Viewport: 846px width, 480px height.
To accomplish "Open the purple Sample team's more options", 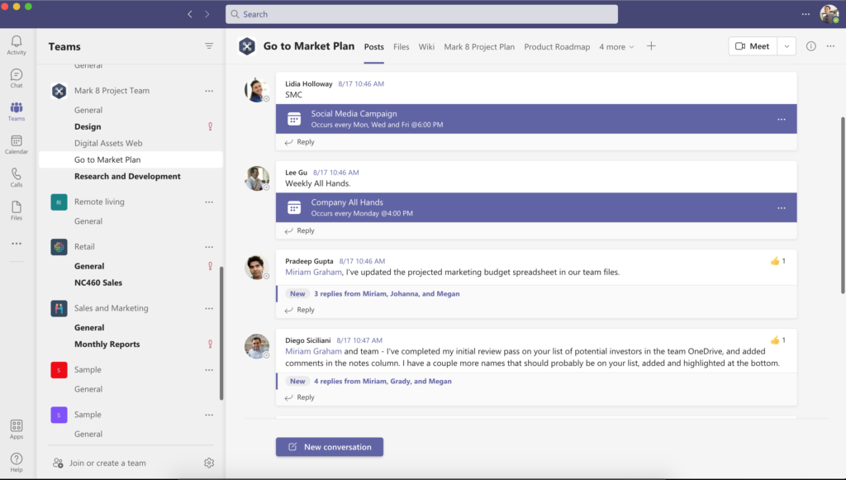I will point(209,414).
